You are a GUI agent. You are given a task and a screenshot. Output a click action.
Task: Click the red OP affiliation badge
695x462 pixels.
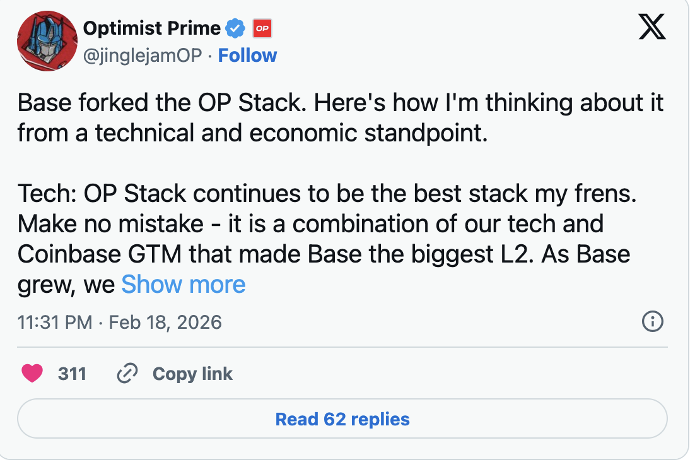pyautogui.click(x=262, y=28)
